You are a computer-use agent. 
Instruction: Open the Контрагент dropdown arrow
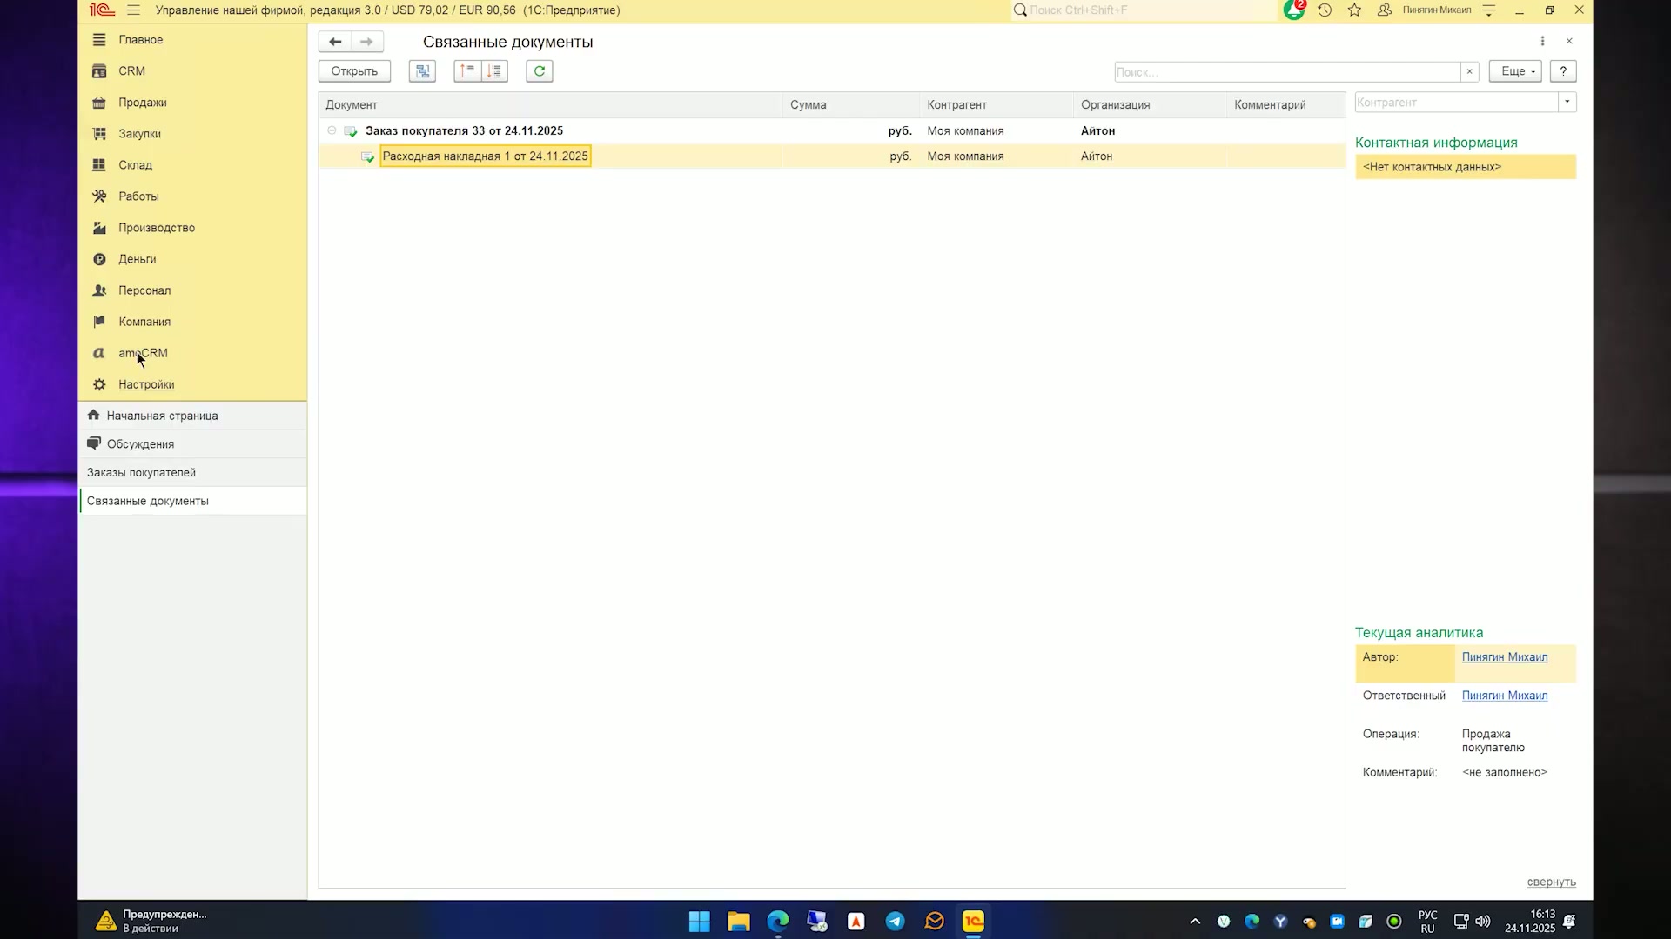pyautogui.click(x=1567, y=103)
